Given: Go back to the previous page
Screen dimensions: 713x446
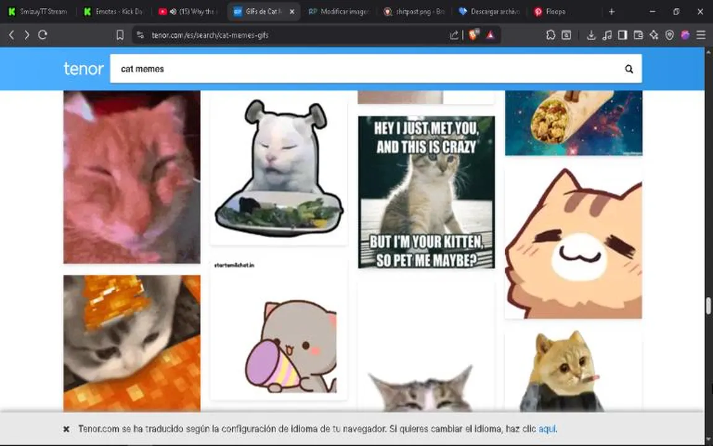Looking at the screenshot, I should (x=12, y=35).
